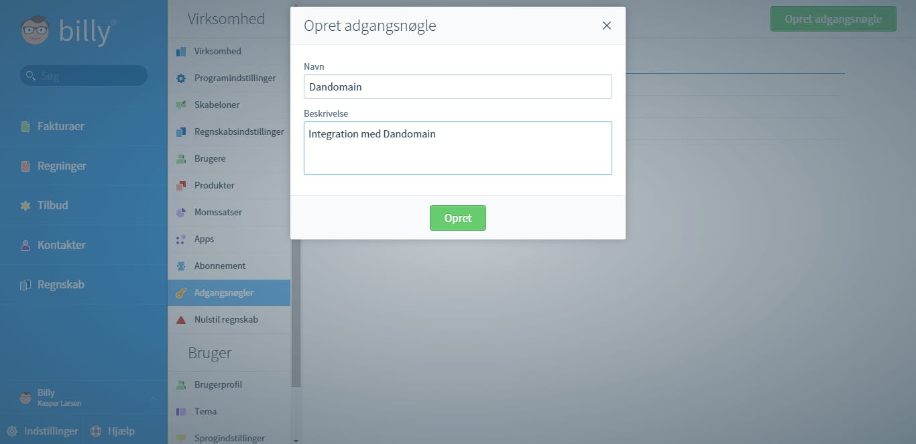The width and height of the screenshot is (916, 444).
Task: Click the Programindstillinger gear icon
Action: pos(181,78)
